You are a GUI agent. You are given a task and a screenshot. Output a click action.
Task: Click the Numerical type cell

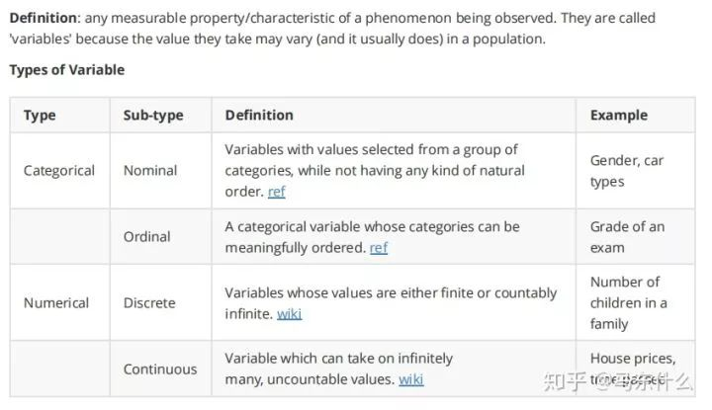click(x=56, y=302)
